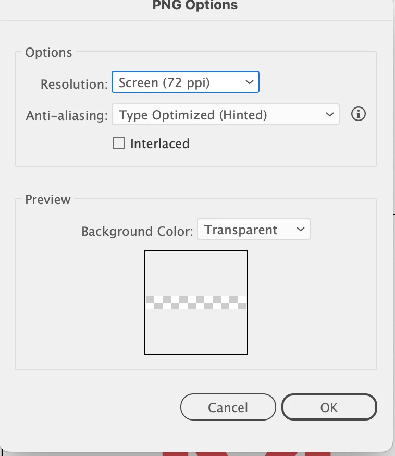This screenshot has width=395, height=456.
Task: Click the Interlaced checkbox label text
Action: click(159, 143)
